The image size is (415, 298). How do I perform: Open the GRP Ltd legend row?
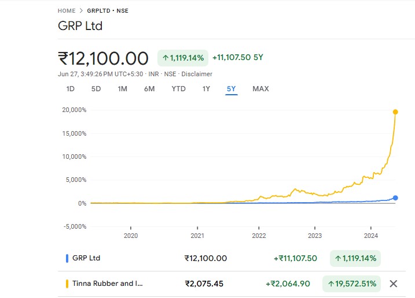pyautogui.click(x=86, y=258)
